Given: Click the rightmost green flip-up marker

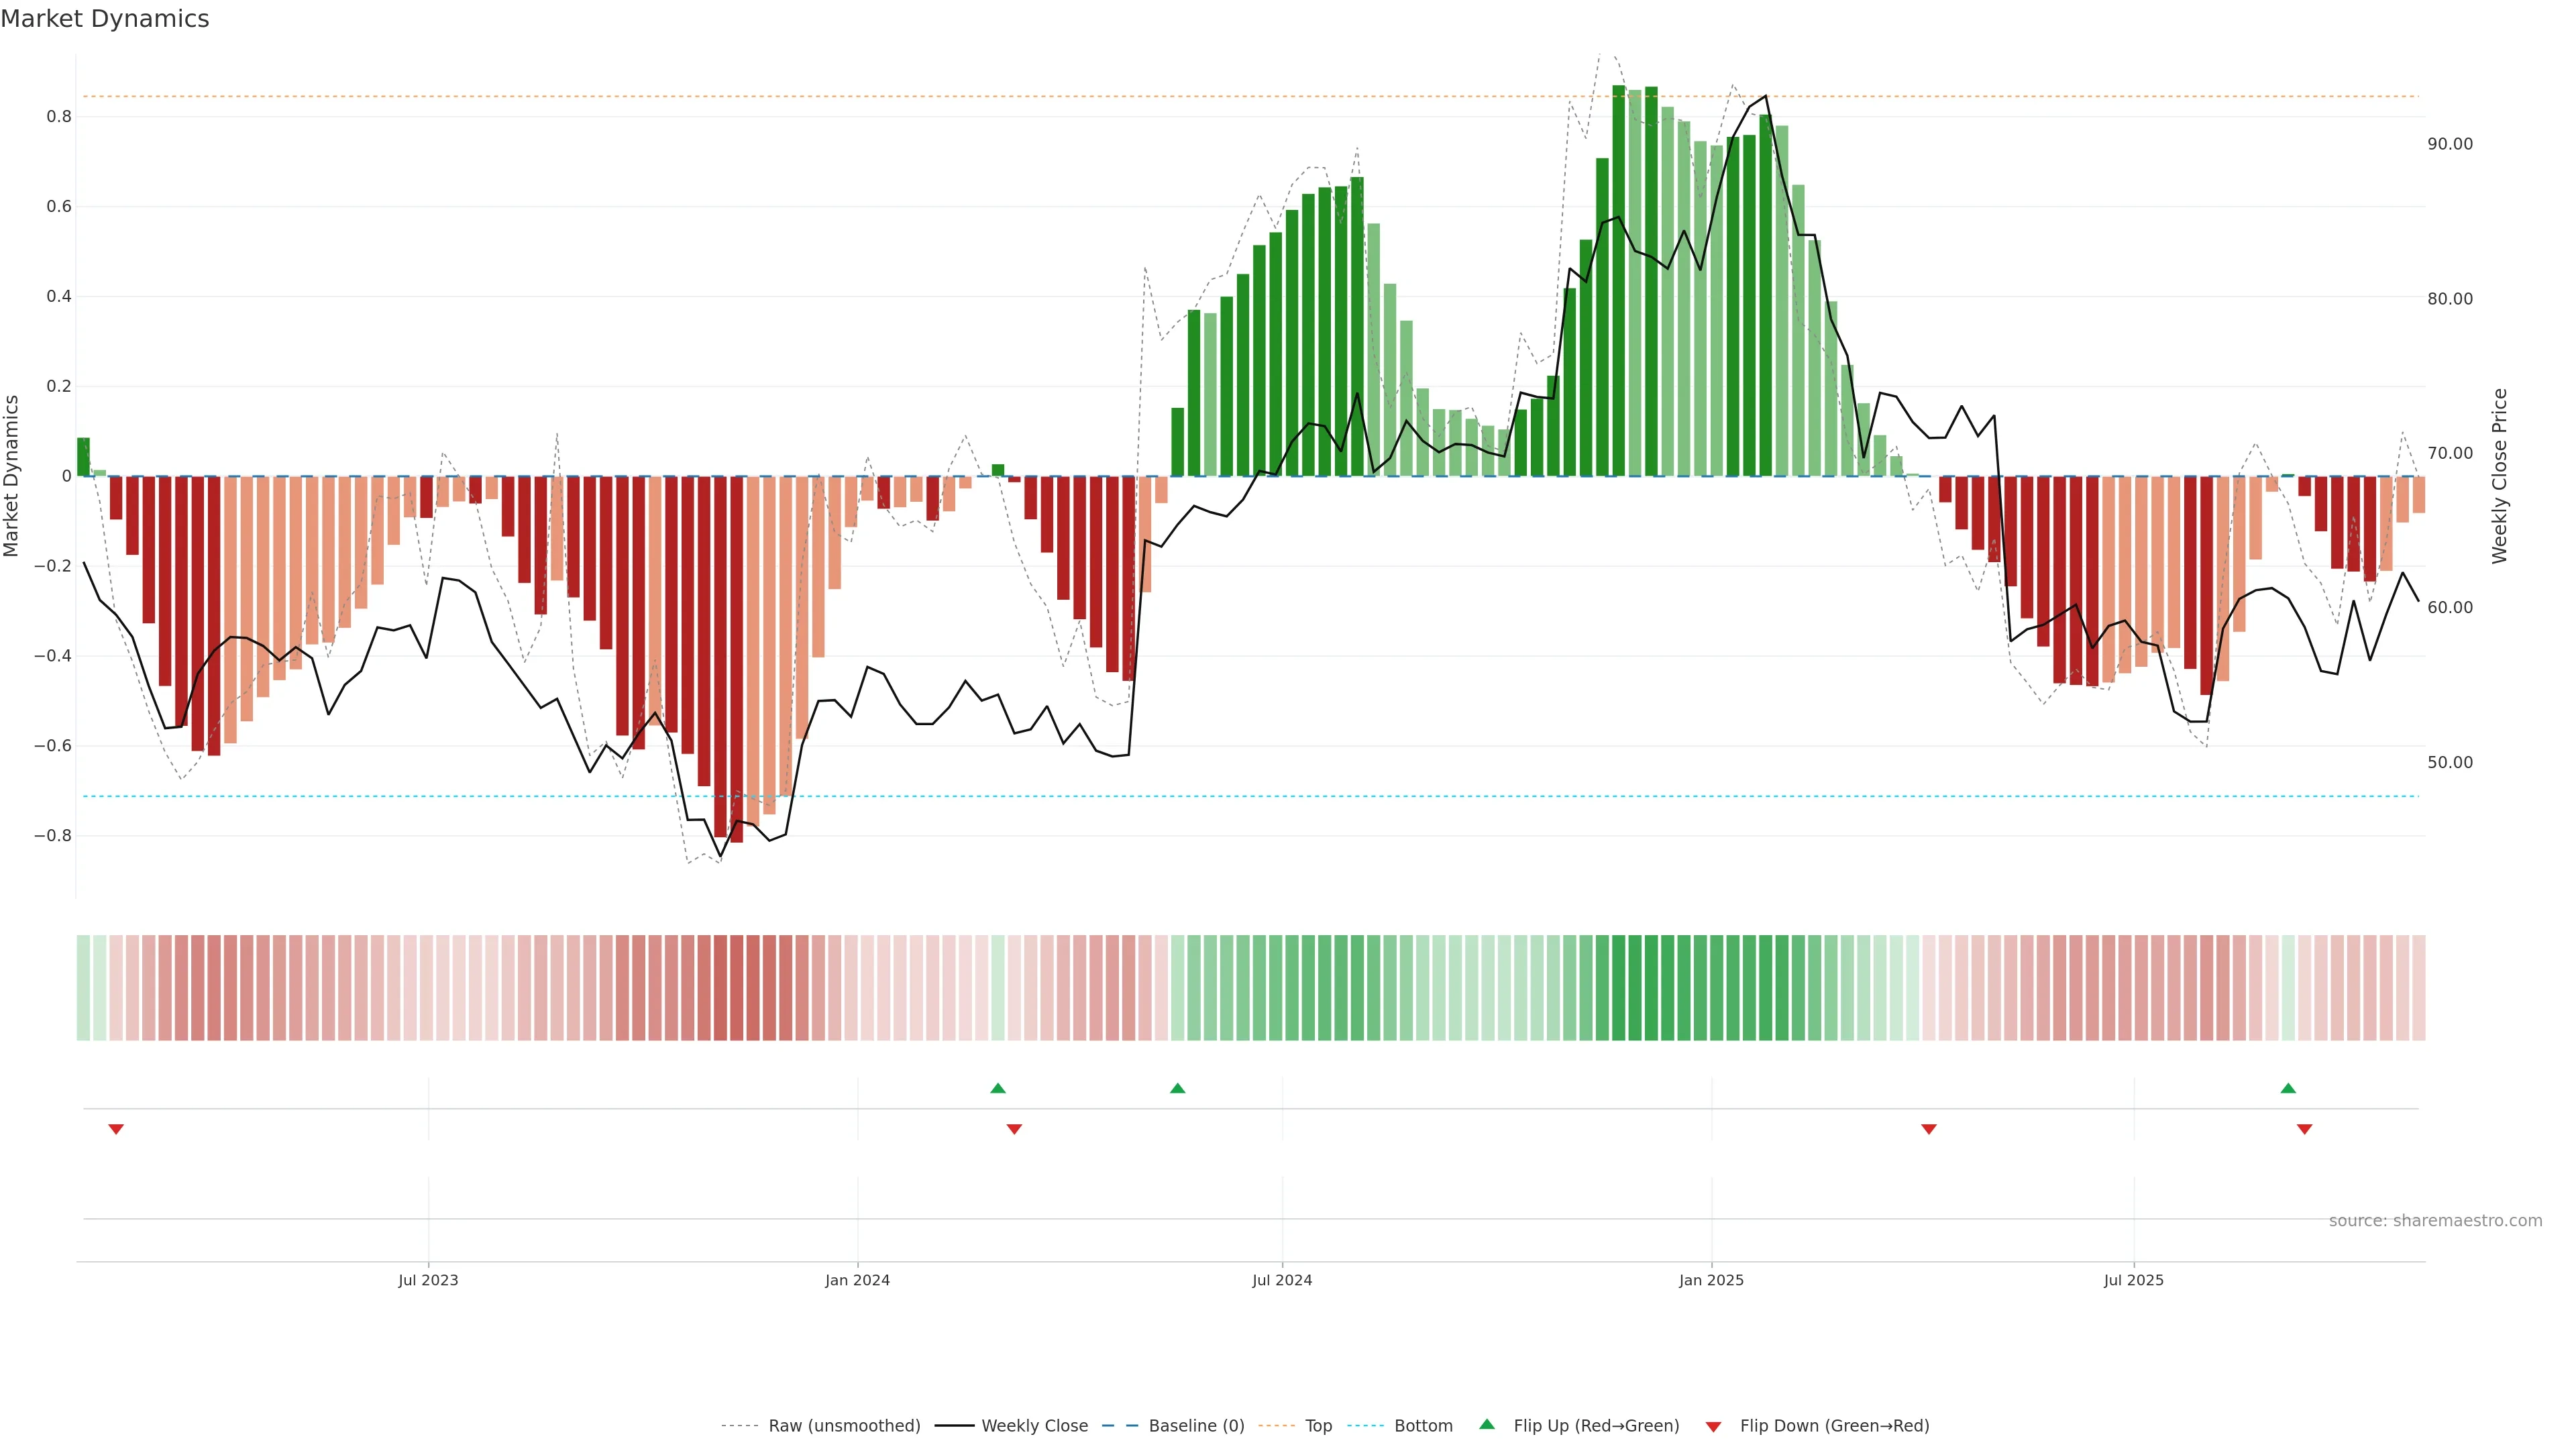Looking at the screenshot, I should (x=2288, y=1088).
